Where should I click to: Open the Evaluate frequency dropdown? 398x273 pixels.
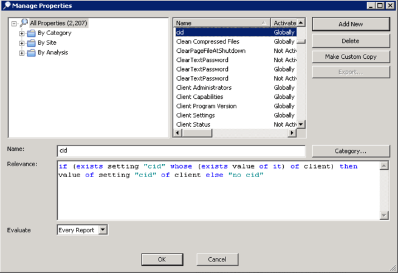(103, 230)
